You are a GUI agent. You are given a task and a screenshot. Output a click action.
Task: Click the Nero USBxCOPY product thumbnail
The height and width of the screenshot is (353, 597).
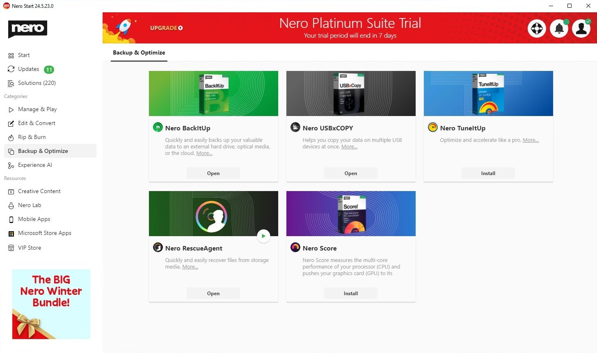351,93
